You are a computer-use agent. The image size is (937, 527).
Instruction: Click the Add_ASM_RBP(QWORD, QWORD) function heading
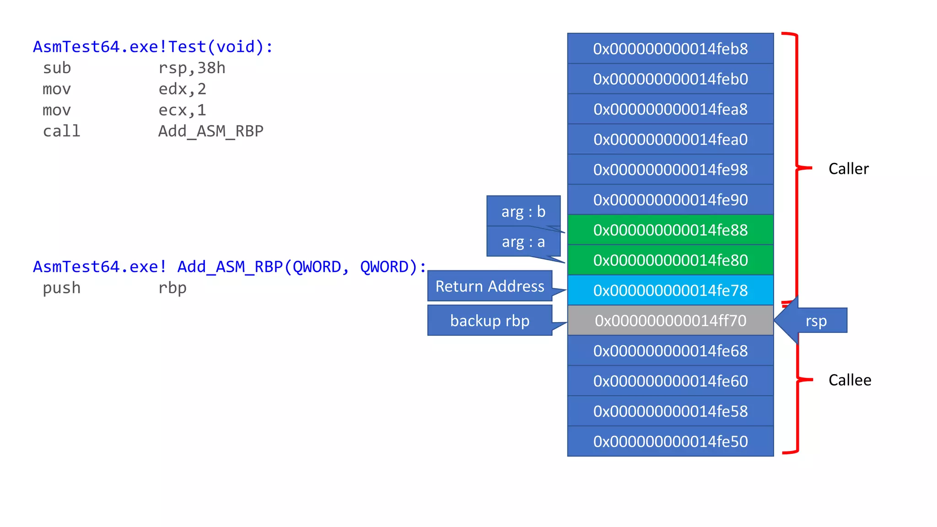[230, 267]
